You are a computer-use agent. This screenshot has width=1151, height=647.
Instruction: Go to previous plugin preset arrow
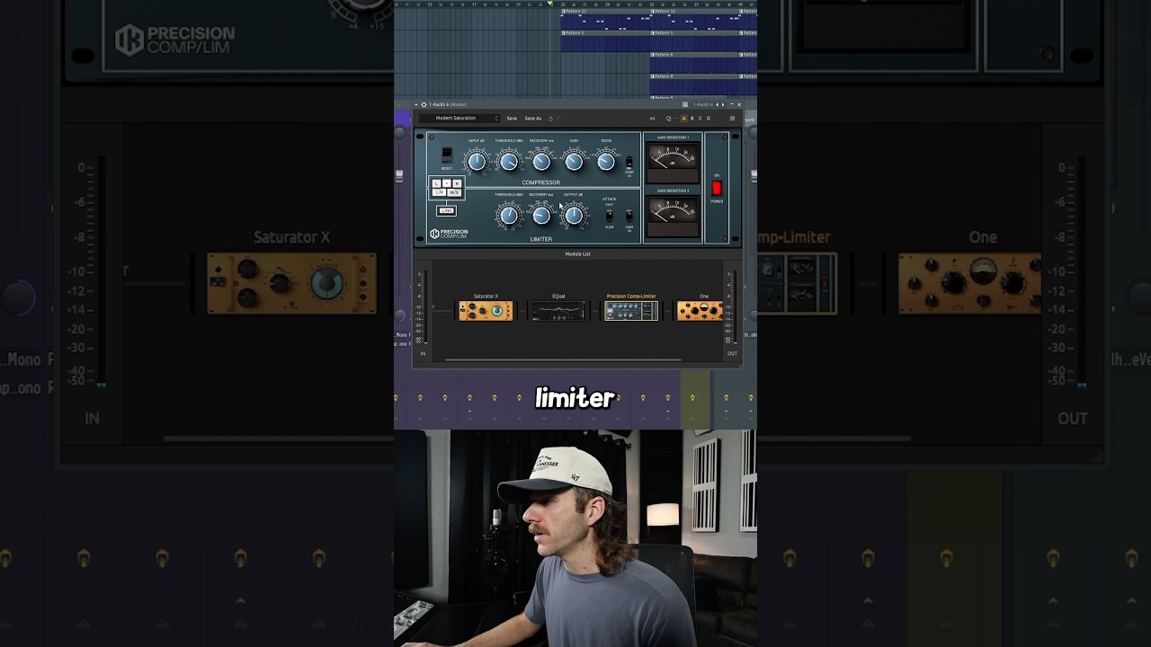717,104
